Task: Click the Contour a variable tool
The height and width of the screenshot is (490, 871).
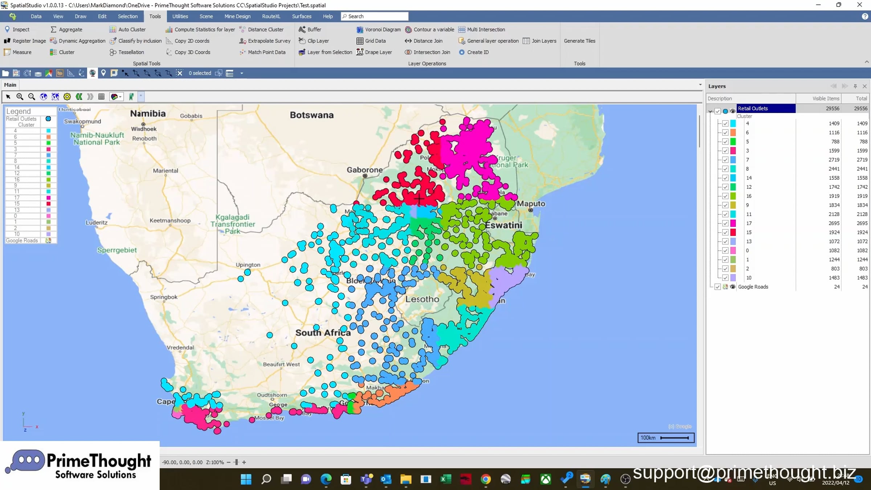Action: (x=430, y=29)
